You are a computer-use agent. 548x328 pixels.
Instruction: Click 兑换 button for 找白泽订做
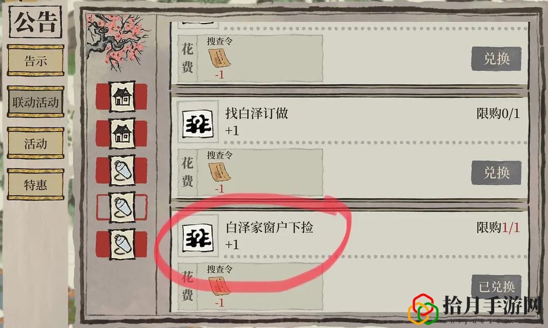496,173
